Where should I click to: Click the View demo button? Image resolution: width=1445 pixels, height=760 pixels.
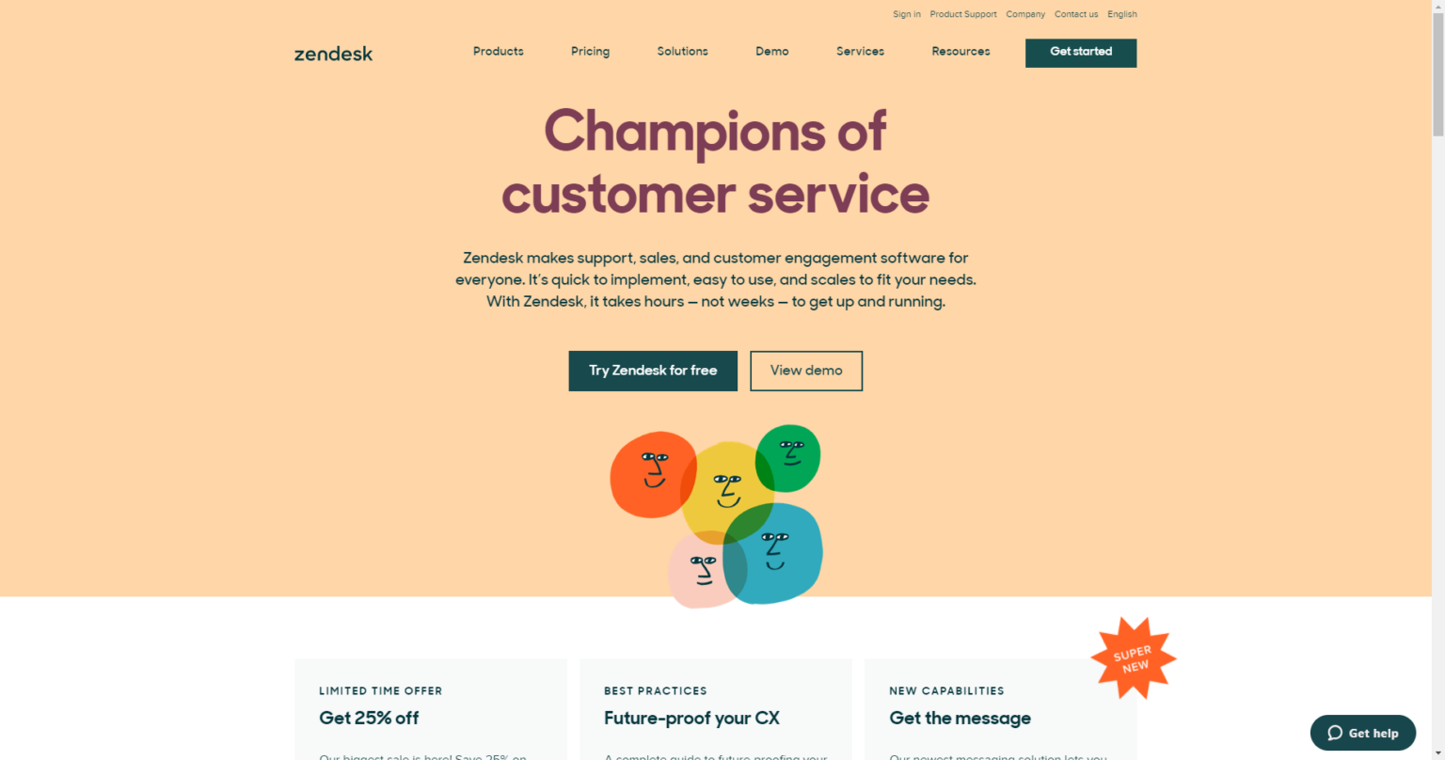click(x=805, y=371)
